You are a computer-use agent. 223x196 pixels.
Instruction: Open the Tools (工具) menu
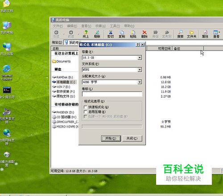pos(115,26)
